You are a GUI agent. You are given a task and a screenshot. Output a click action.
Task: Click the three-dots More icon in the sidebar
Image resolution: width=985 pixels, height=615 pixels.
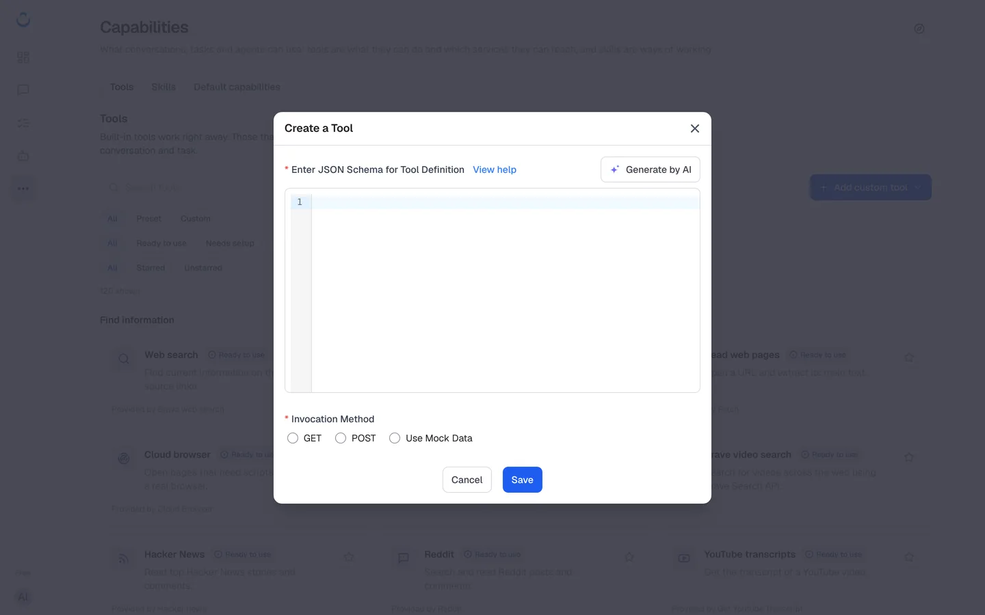[23, 189]
